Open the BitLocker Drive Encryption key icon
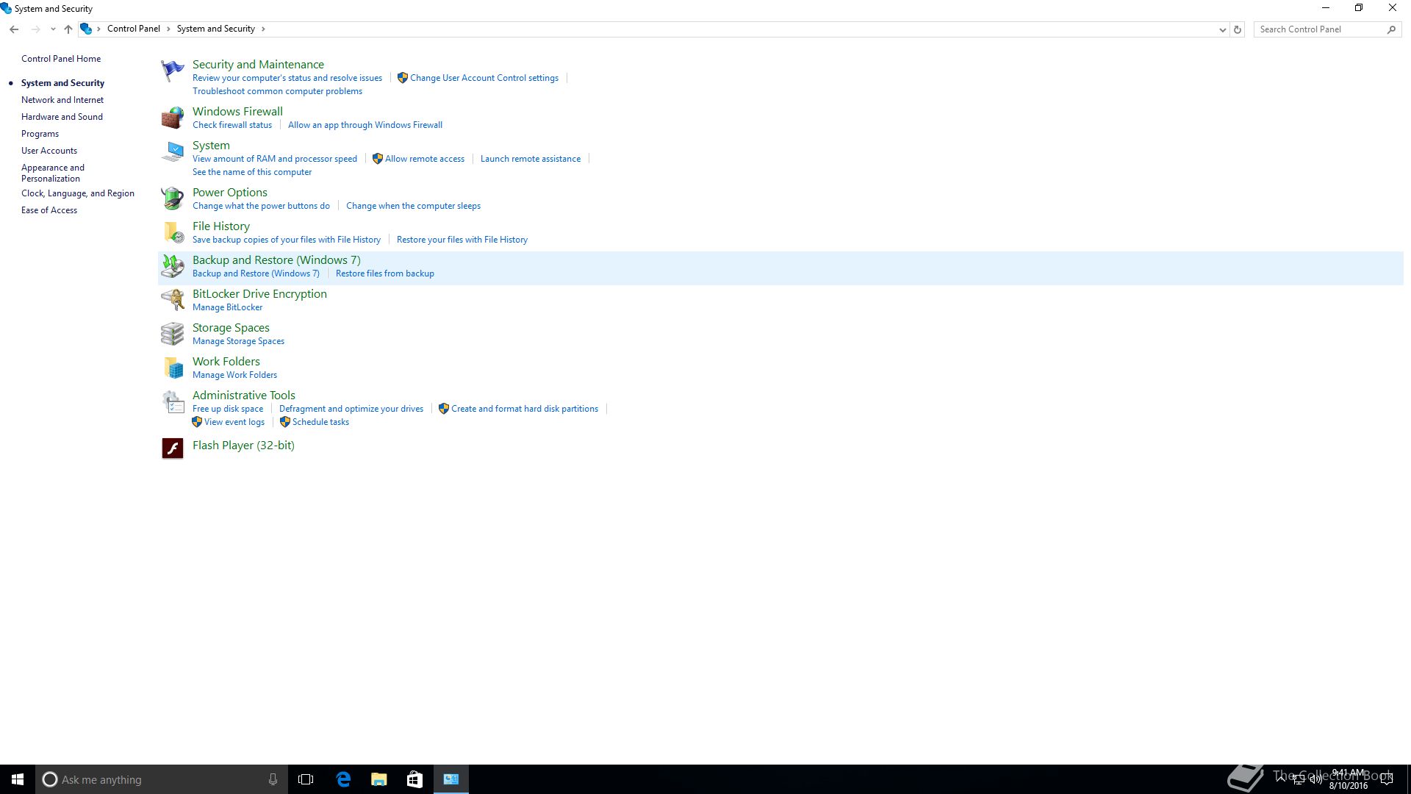The image size is (1411, 794). (x=173, y=299)
